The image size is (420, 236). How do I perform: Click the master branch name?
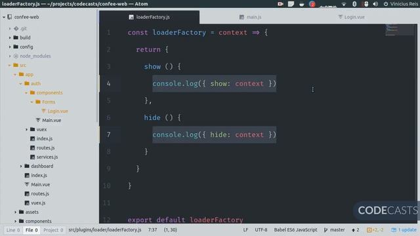337,230
